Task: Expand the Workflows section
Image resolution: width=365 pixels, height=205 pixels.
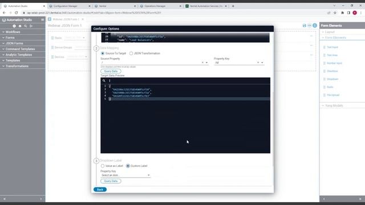Action: tap(23, 32)
